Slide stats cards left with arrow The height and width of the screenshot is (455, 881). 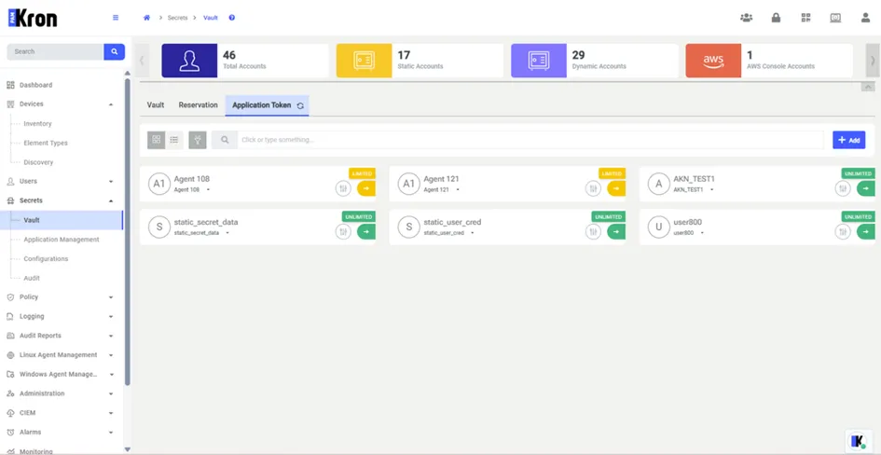click(x=142, y=61)
